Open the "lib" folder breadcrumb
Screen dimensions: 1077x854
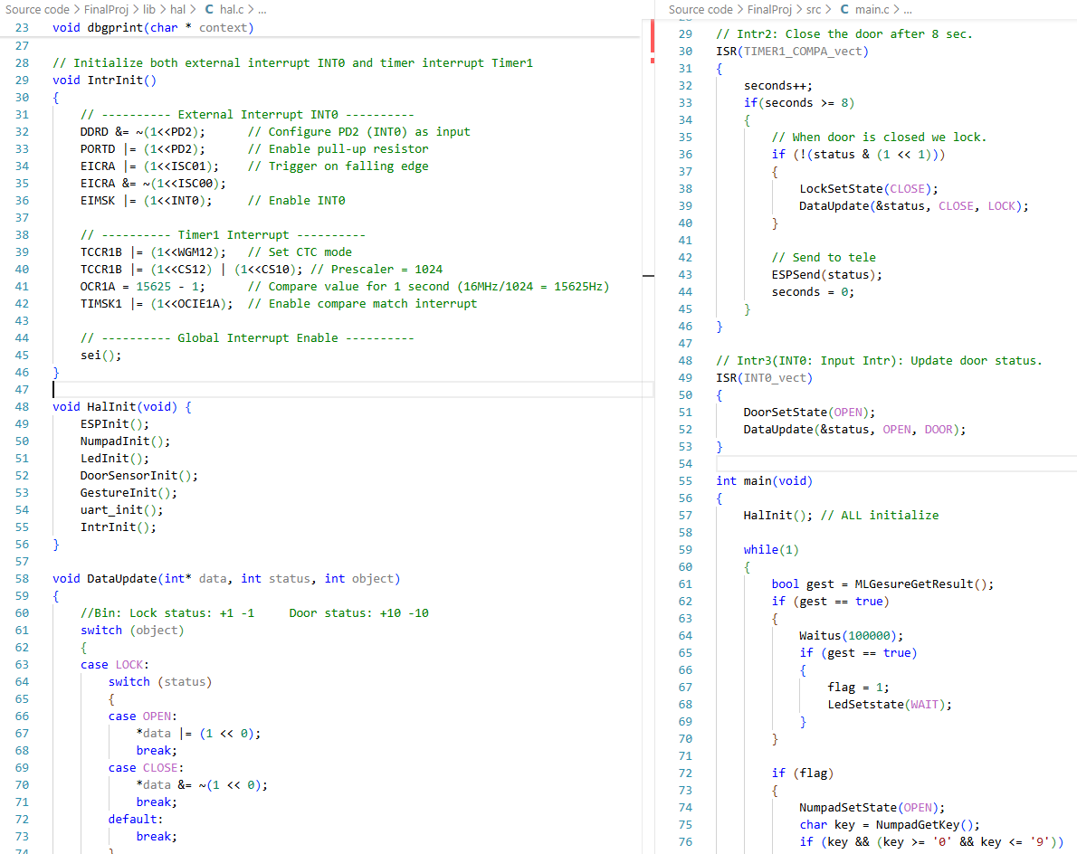[x=151, y=9]
